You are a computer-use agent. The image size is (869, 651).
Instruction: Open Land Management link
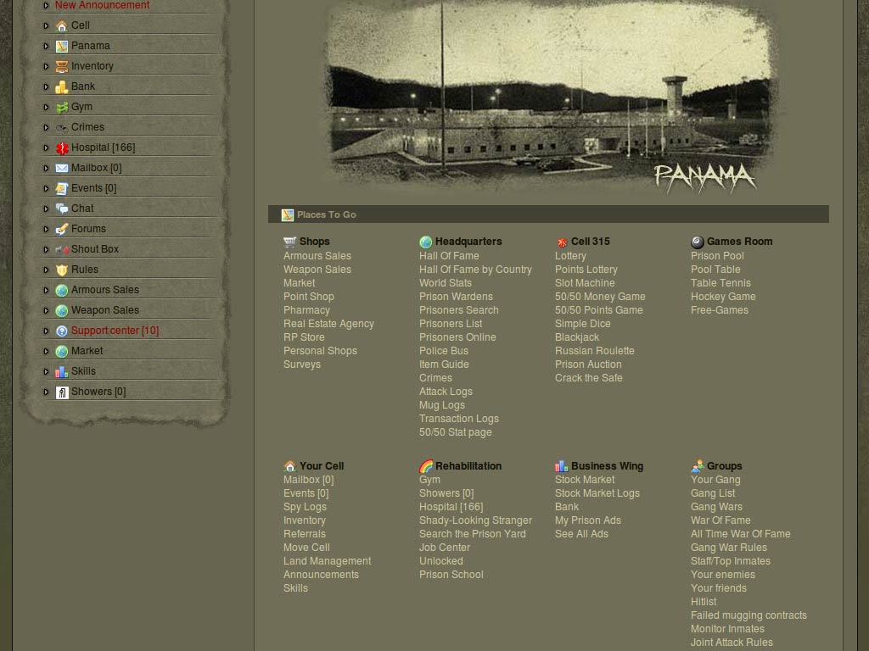(x=327, y=561)
